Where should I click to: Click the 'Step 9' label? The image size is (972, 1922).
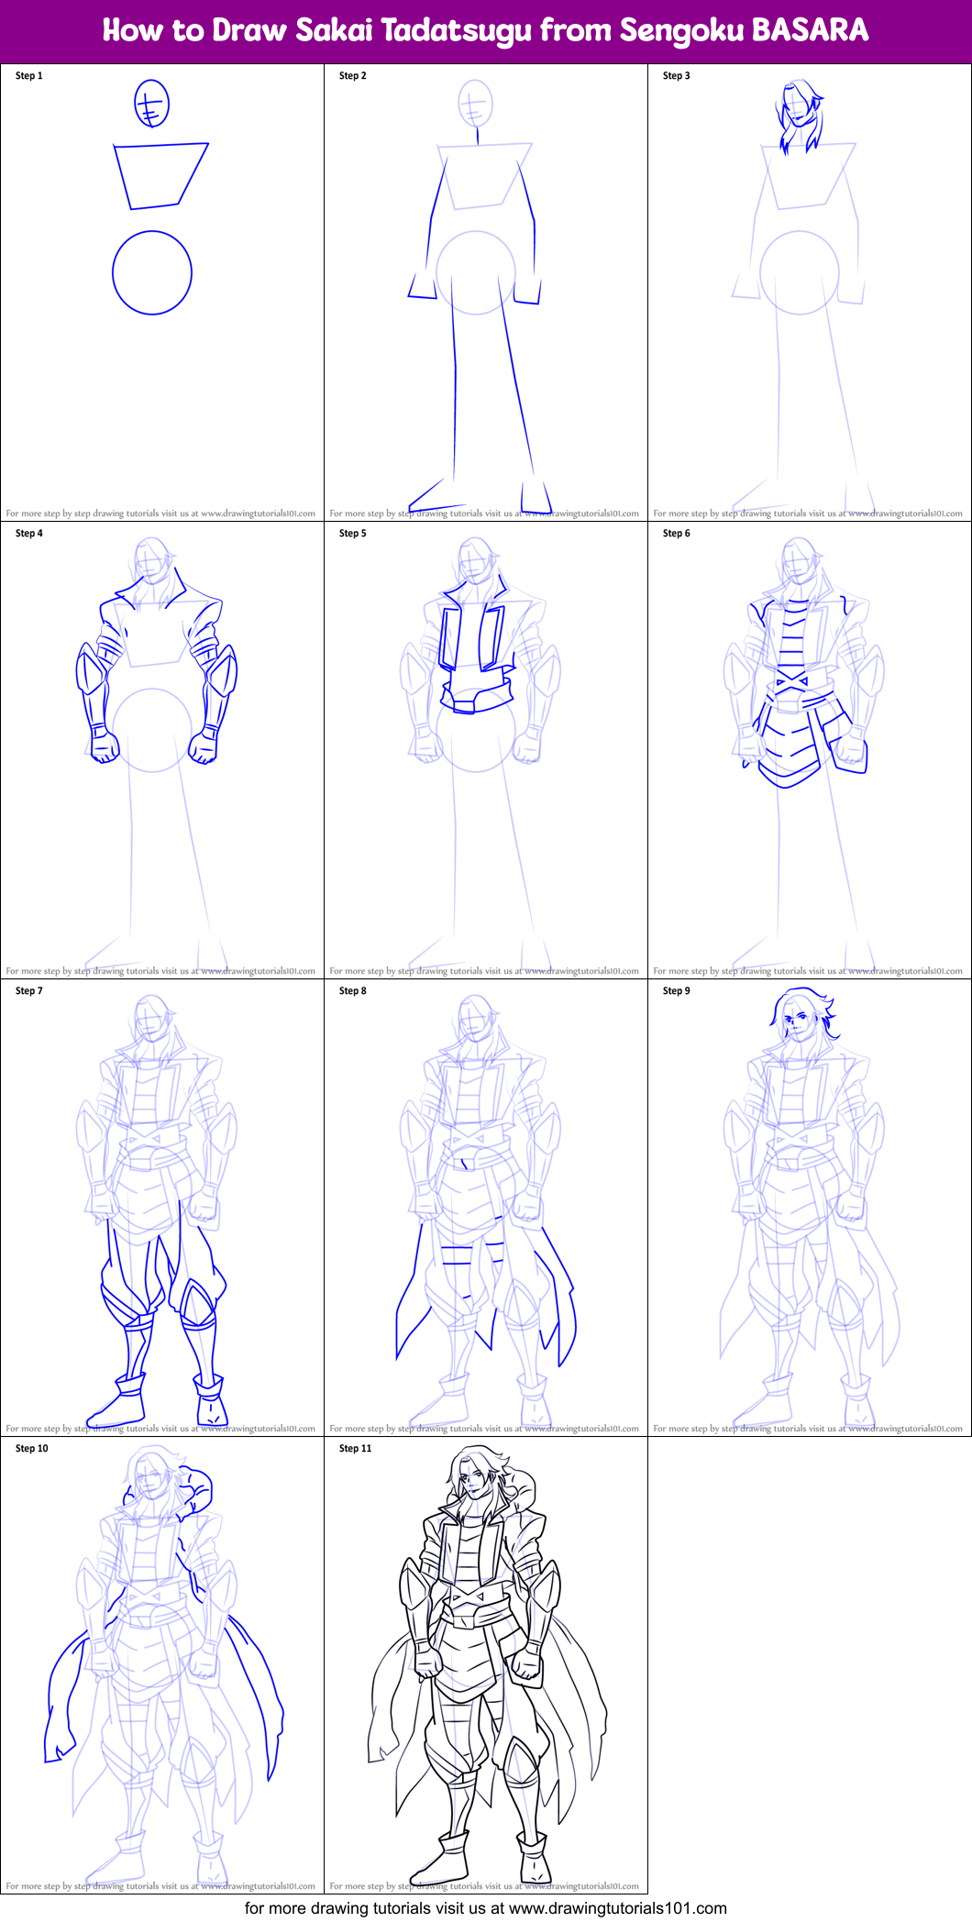tap(677, 991)
